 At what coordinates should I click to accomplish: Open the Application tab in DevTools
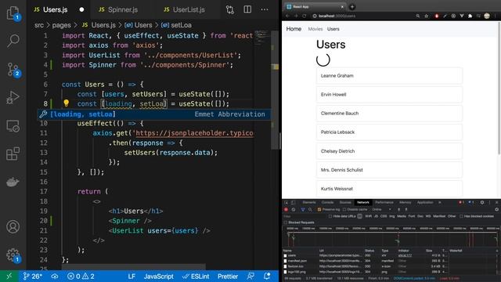pyautogui.click(x=425, y=202)
